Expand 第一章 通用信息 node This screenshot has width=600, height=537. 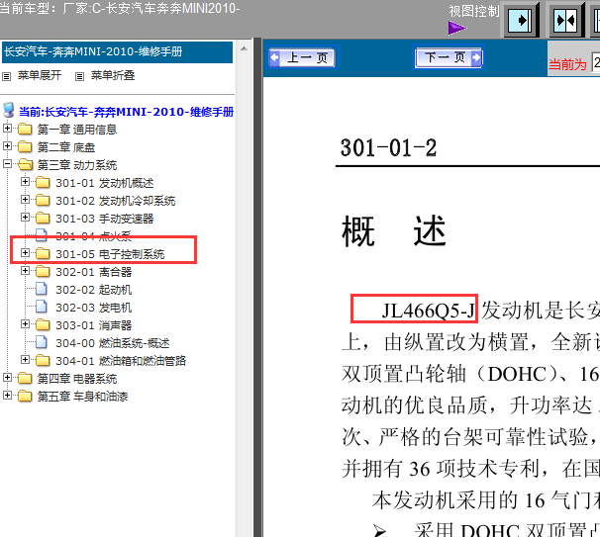pos(7,128)
